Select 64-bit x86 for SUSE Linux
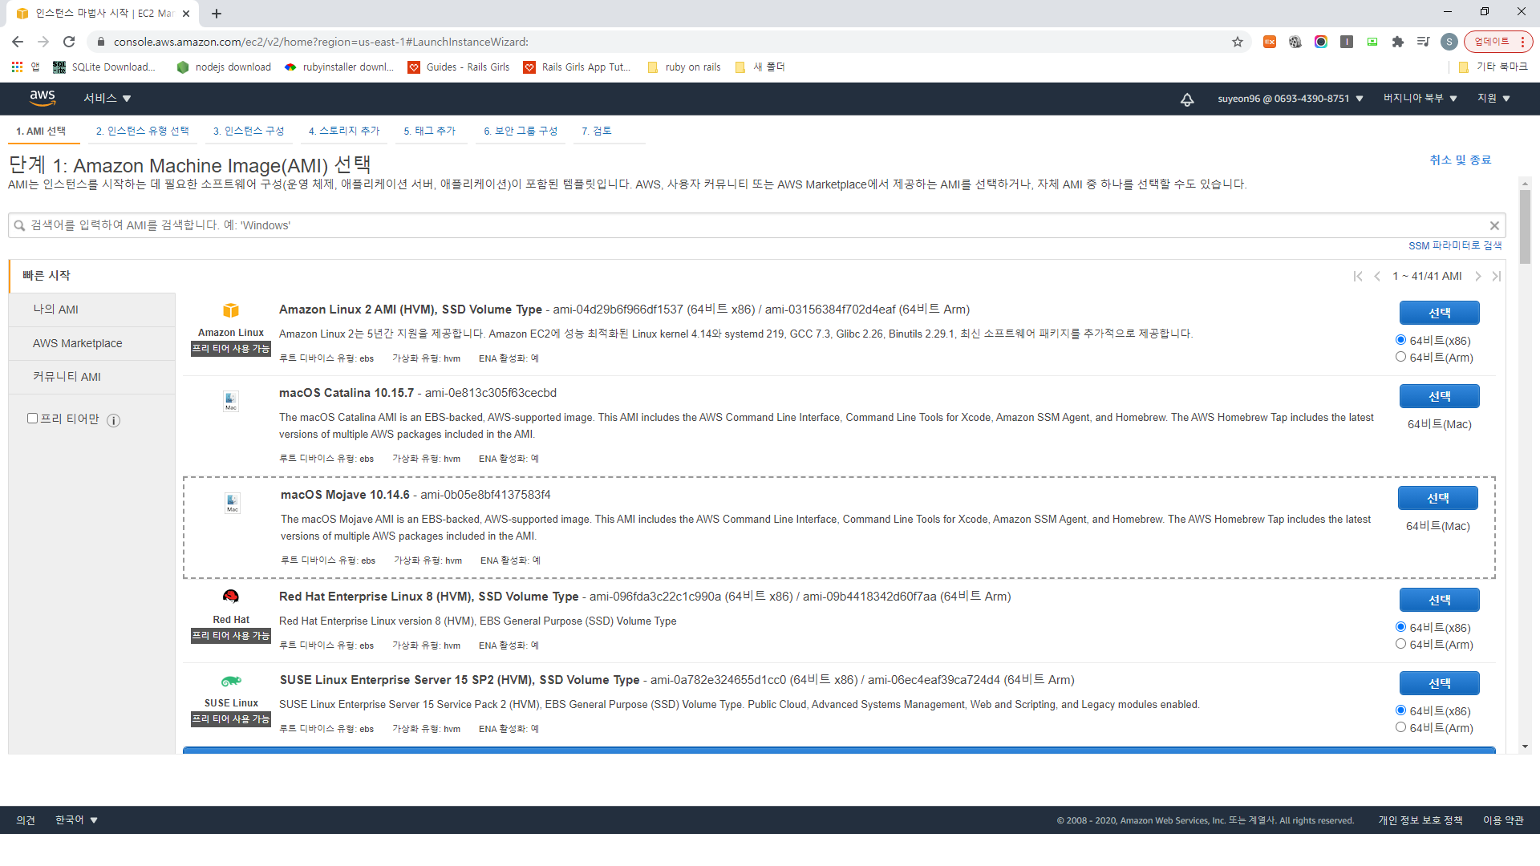 coord(1400,710)
